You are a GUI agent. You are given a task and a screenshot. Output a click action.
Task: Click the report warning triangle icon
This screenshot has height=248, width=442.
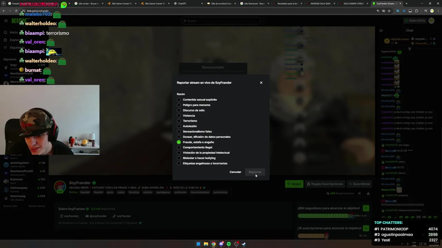pyautogui.click(x=368, y=194)
